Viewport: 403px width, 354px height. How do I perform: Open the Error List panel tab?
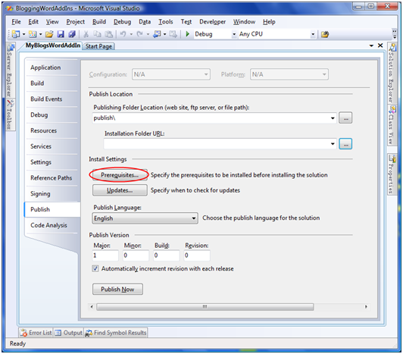pyautogui.click(x=36, y=333)
